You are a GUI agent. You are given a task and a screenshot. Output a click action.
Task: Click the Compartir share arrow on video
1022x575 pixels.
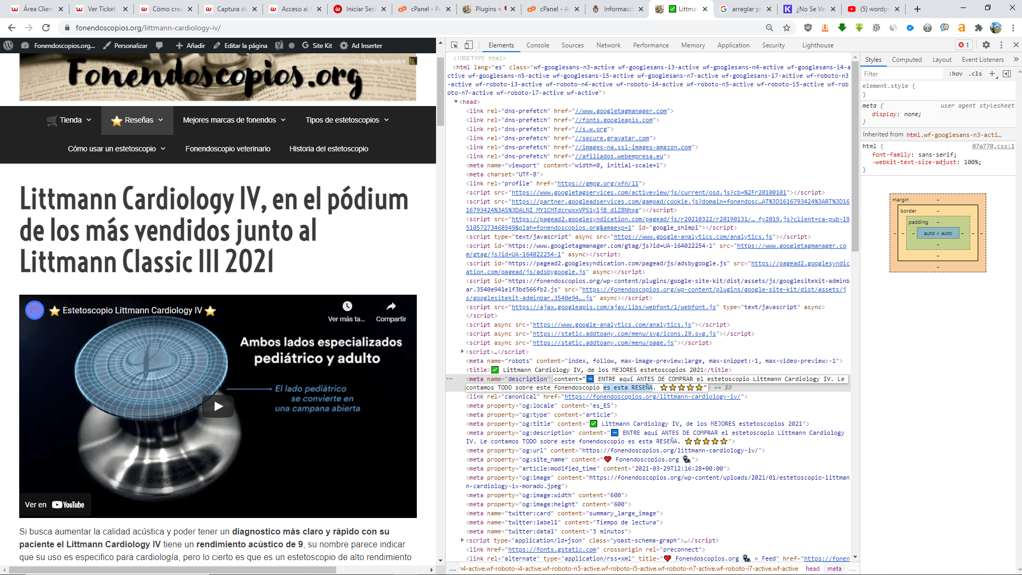(391, 306)
